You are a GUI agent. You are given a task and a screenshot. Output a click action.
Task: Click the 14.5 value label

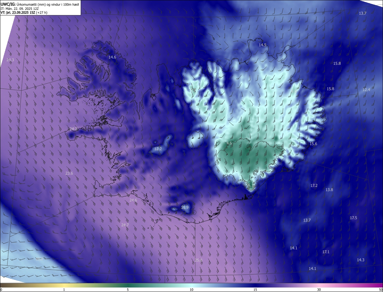click(262, 45)
